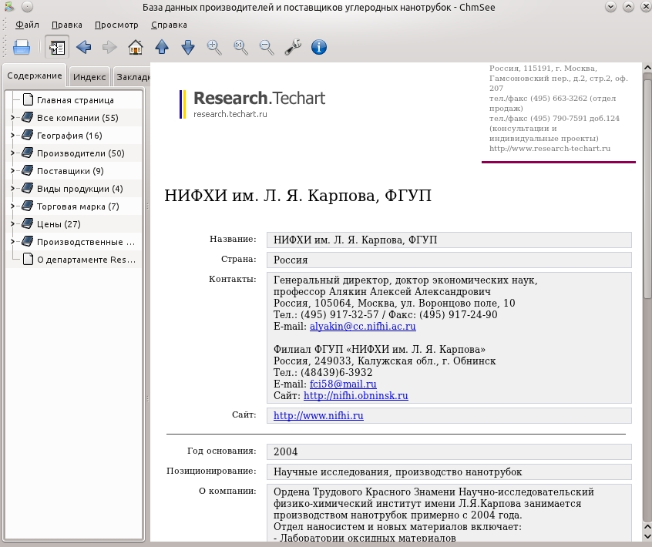This screenshot has height=547, width=652.
Task: Click the book icon beside Торговая марка
Action: point(28,206)
